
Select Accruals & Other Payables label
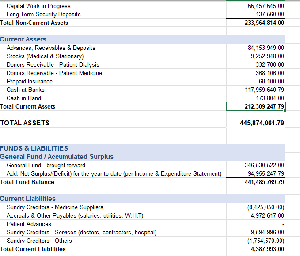coord(75,215)
